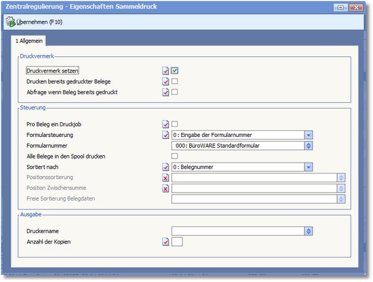Expand the Sortiert nach dropdown
Viewport: 373px width, 282px height.
tap(309, 167)
